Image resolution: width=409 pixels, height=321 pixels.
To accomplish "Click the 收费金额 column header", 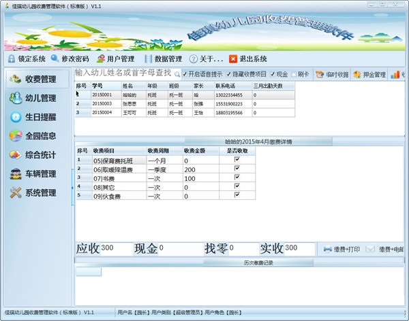I will tap(201, 151).
